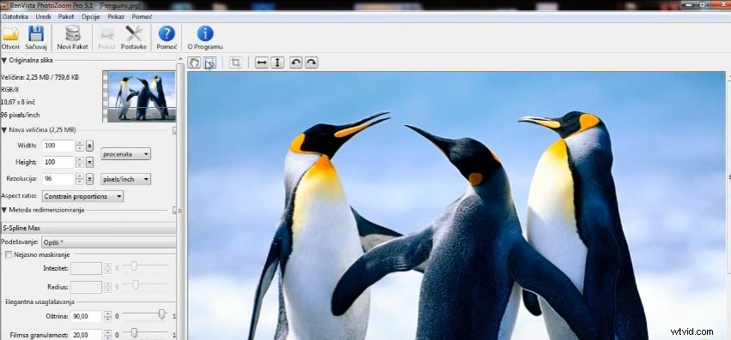Open the procenata units dropdown
The width and height of the screenshot is (731, 340).
(x=125, y=154)
